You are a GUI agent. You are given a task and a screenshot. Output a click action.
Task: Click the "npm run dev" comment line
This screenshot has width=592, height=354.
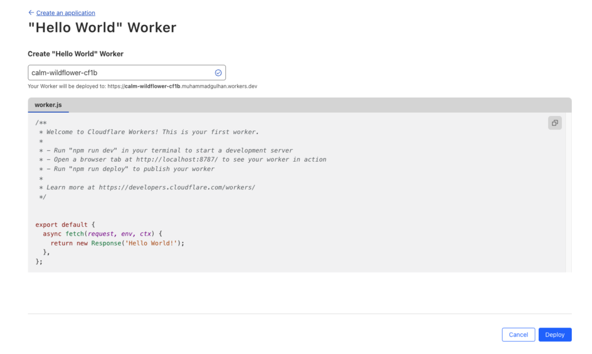point(165,150)
